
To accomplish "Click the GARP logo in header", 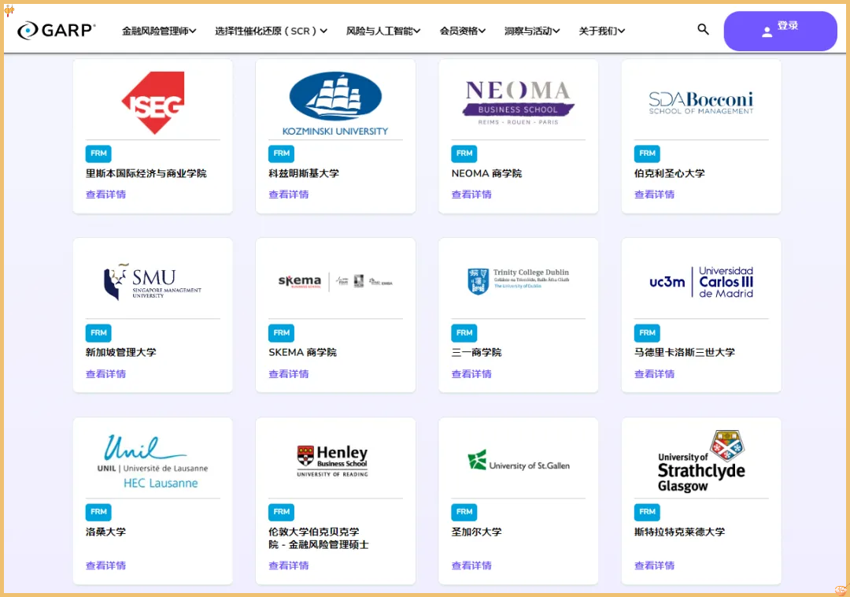I will [57, 31].
